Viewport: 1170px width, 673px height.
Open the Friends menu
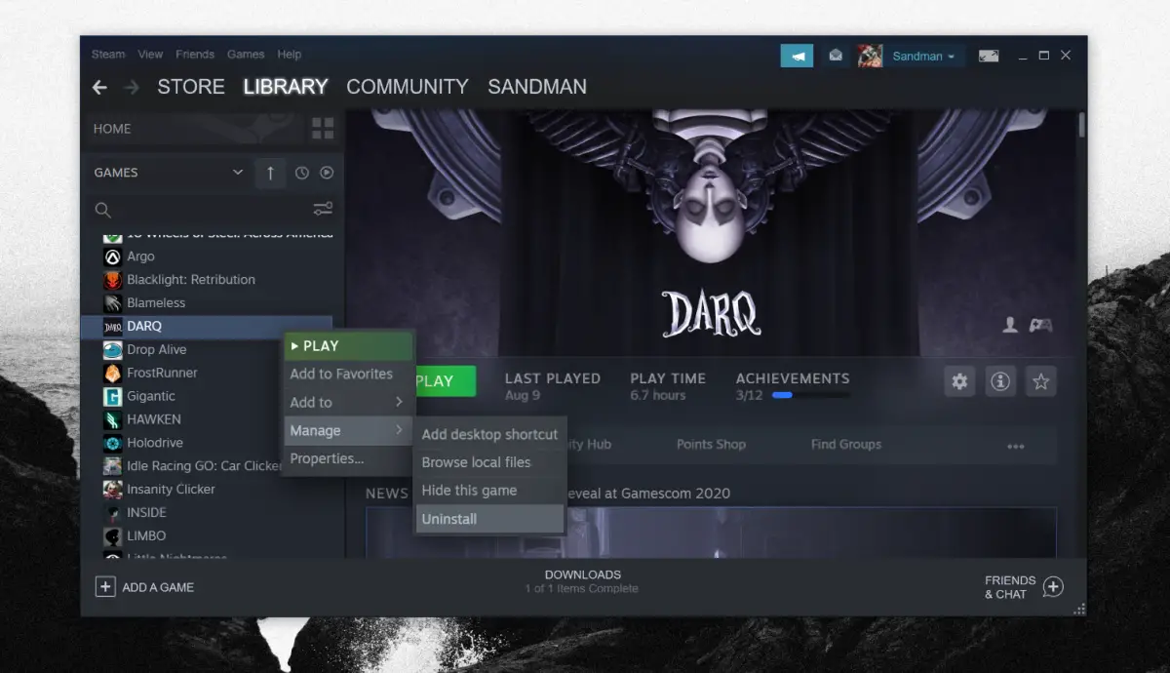195,55
